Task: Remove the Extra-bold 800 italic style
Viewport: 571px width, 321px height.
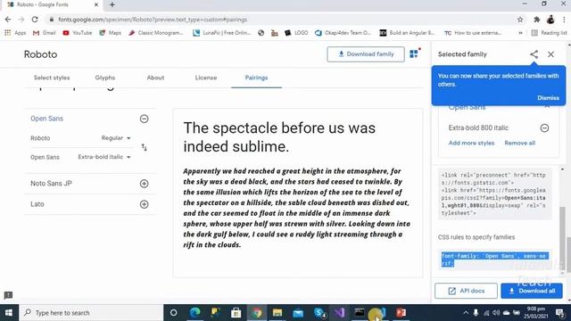Action: click(544, 128)
